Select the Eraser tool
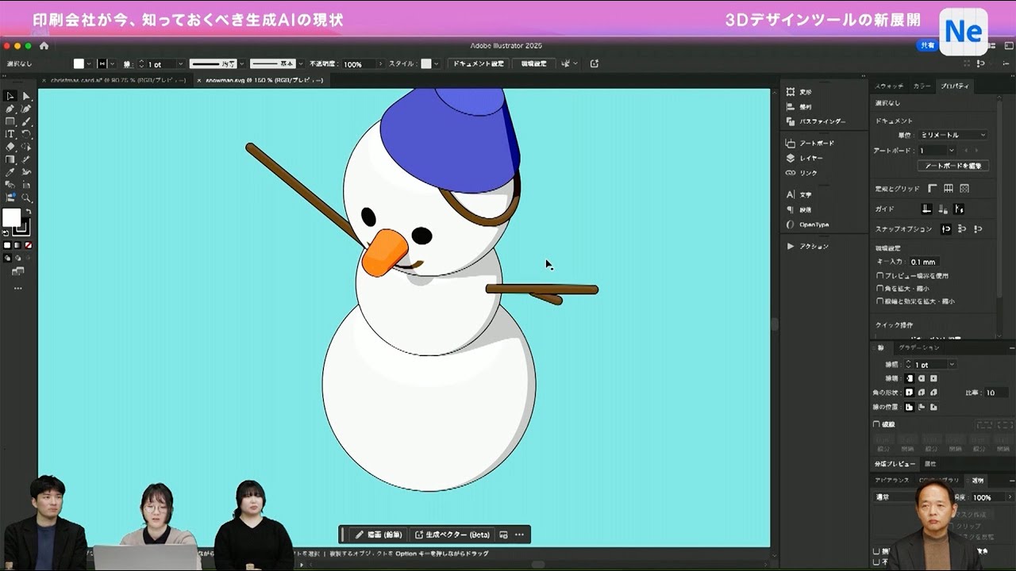Viewport: 1016px width, 571px height. 10,147
